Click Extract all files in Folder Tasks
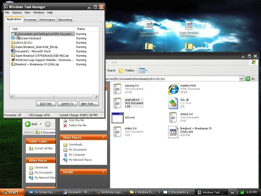Viewport: 261px width, 196px height. (x=43, y=148)
